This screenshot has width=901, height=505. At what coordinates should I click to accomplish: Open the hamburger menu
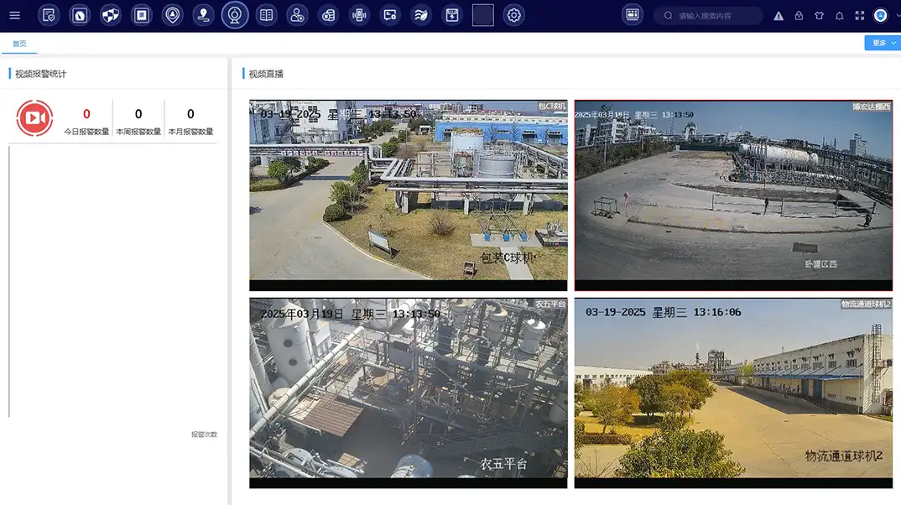pyautogui.click(x=15, y=15)
